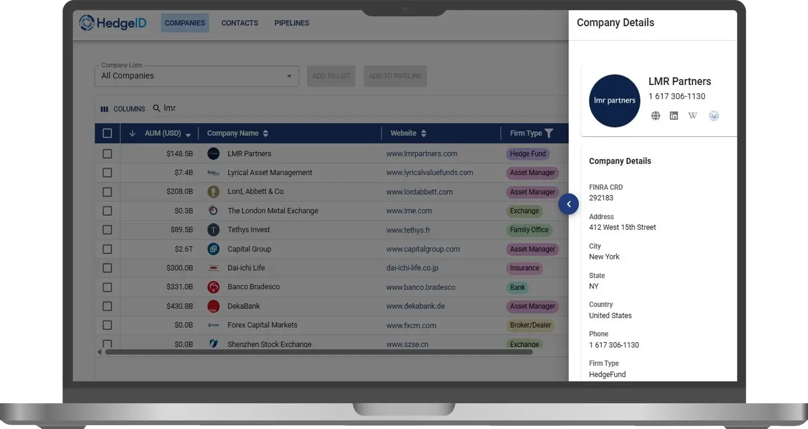Click the Dai-ichi Life logo icon

pos(213,268)
